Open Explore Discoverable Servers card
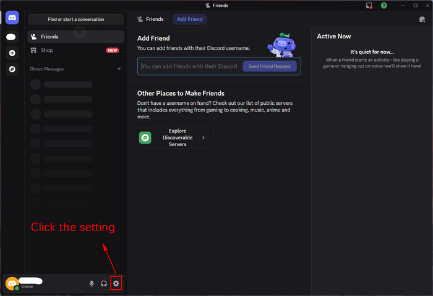The image size is (433, 296). tap(174, 138)
